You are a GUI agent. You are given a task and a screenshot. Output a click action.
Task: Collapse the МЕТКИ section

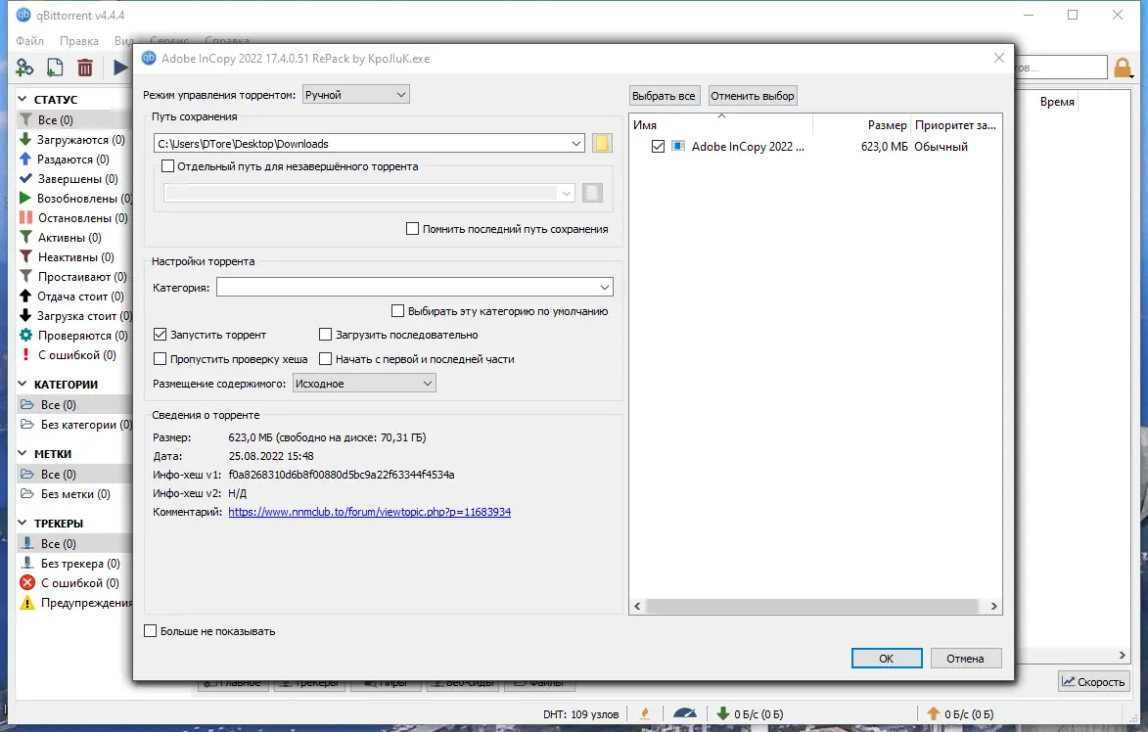click(x=23, y=454)
